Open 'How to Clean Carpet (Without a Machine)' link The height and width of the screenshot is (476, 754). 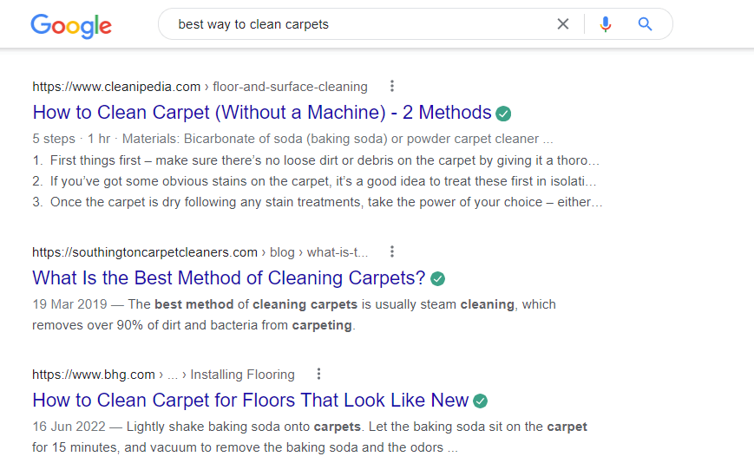(x=262, y=113)
